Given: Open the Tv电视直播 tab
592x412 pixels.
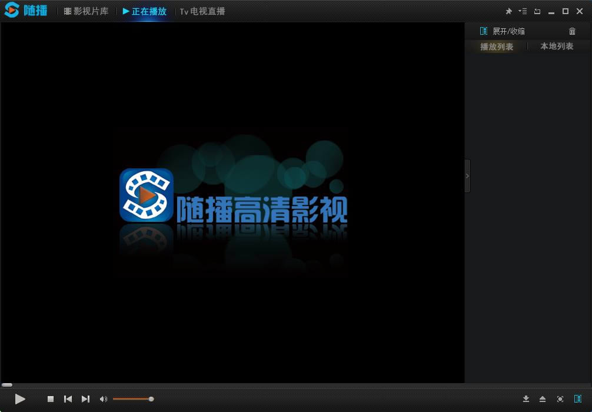Looking at the screenshot, I should [x=202, y=11].
